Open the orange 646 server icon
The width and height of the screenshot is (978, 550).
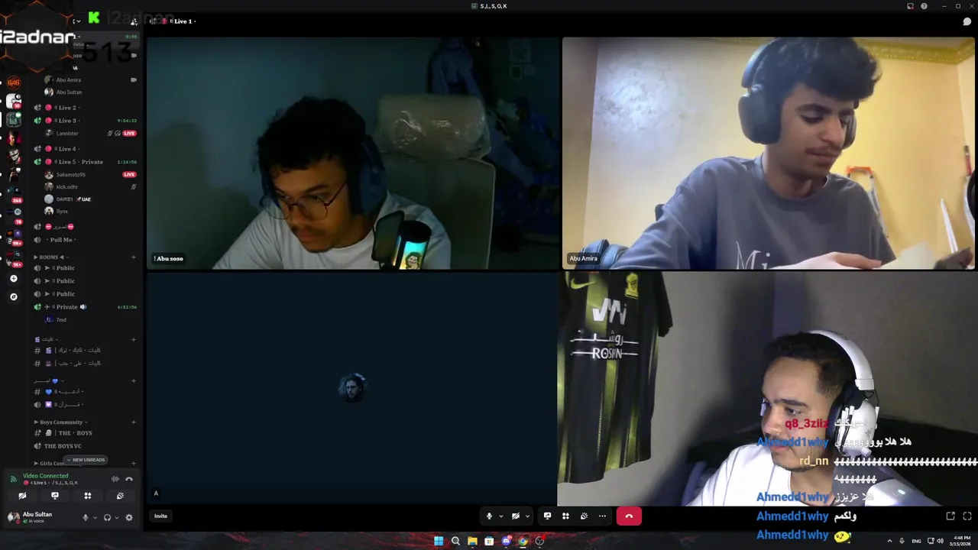point(14,82)
